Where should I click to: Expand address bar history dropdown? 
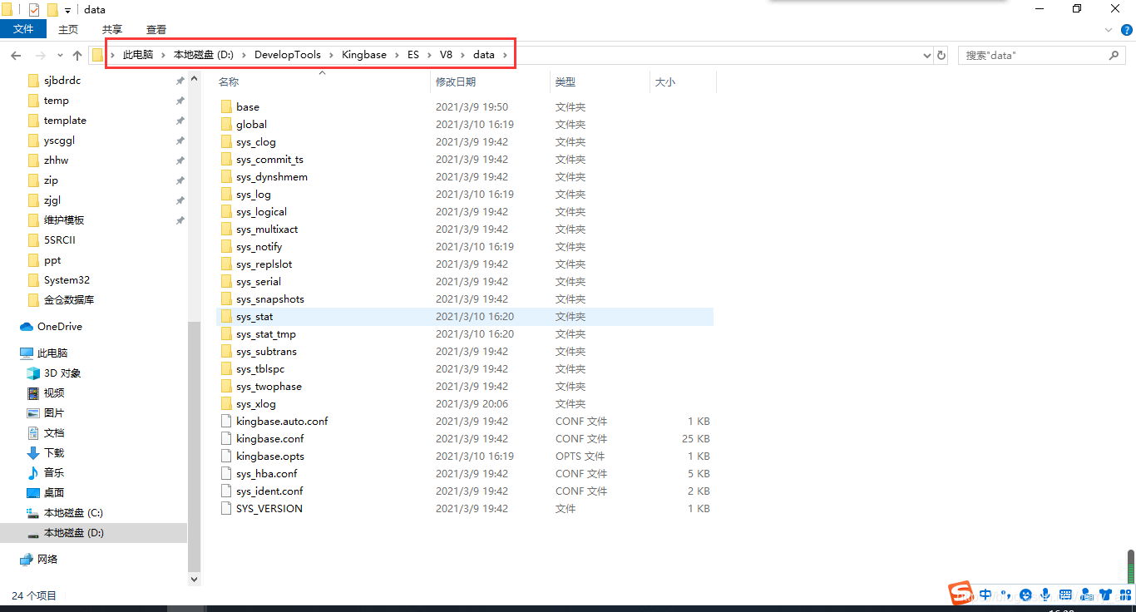(927, 55)
